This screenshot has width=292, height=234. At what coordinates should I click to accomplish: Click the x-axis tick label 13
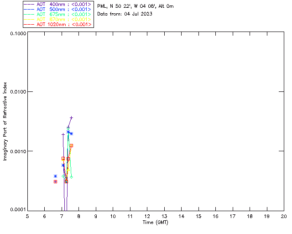tap(164, 216)
